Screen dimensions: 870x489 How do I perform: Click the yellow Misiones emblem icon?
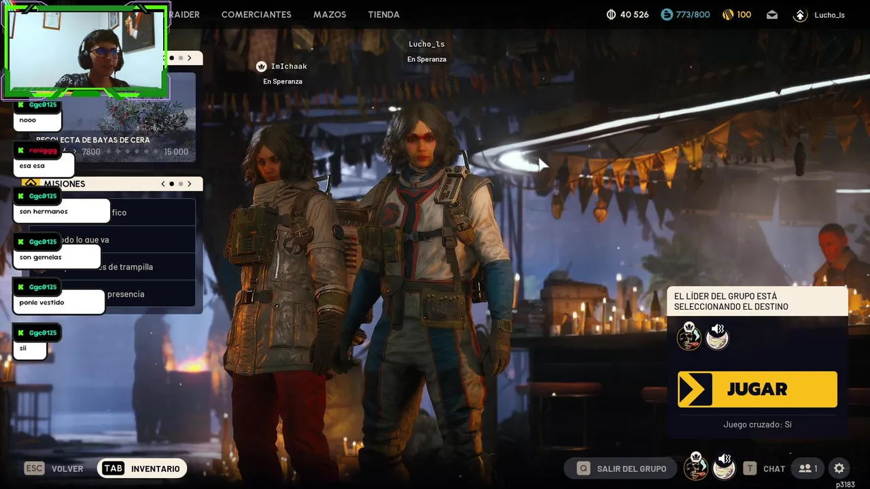(31, 183)
